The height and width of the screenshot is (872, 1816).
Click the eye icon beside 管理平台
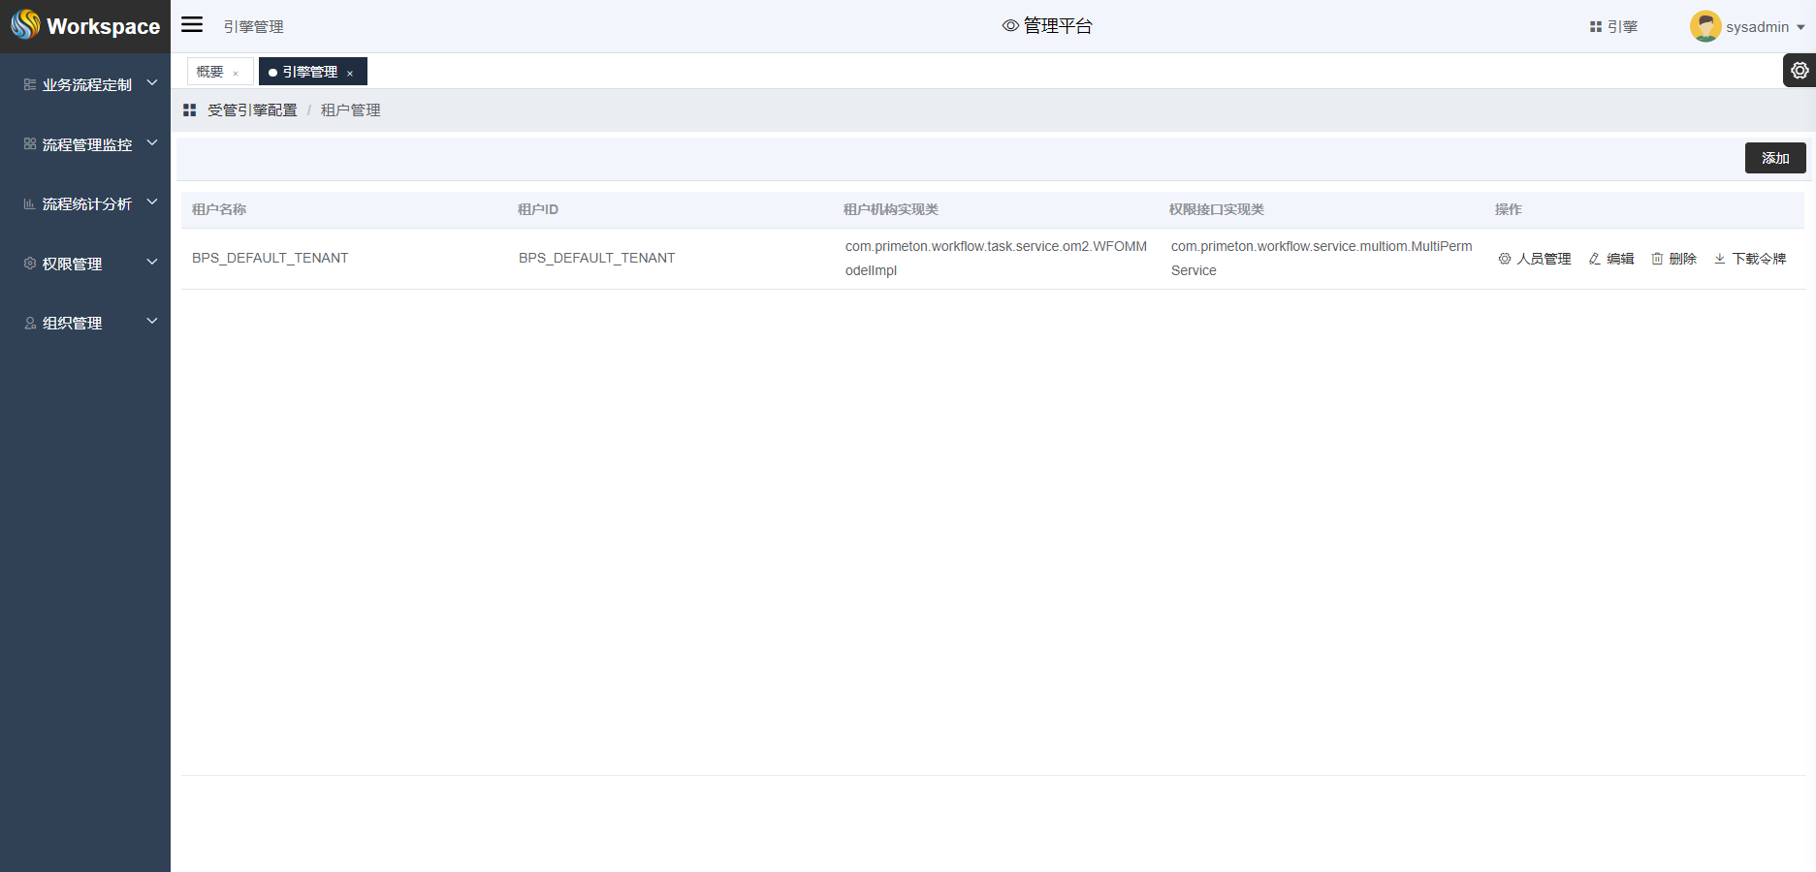(x=1010, y=26)
